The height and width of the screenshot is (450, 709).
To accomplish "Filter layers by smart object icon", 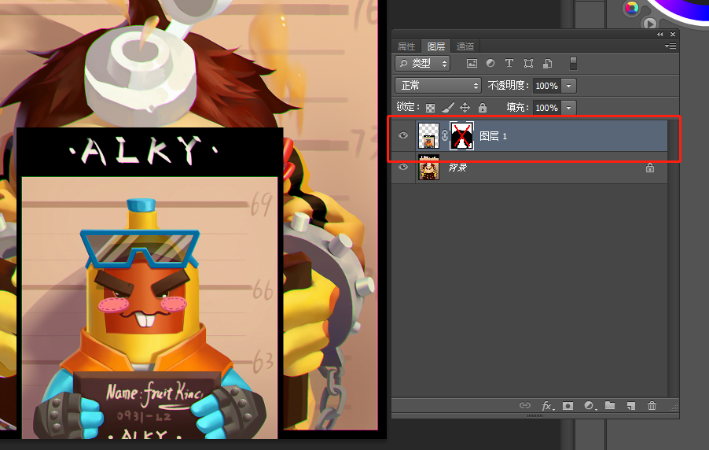I will 548,64.
